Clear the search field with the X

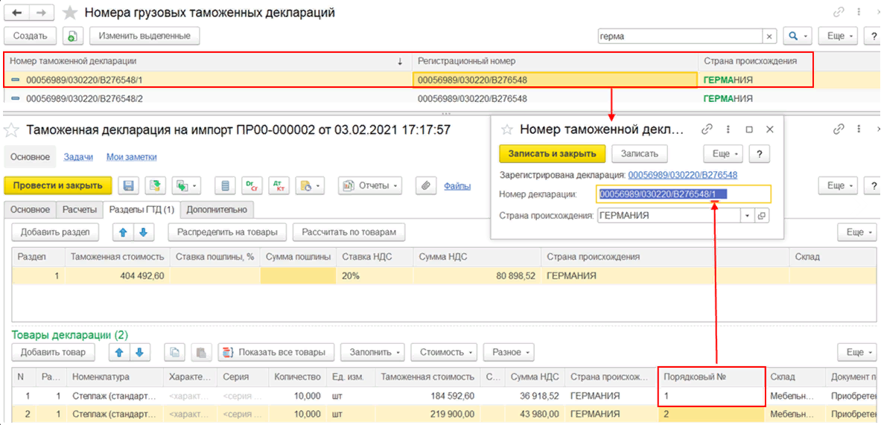pyautogui.click(x=769, y=36)
